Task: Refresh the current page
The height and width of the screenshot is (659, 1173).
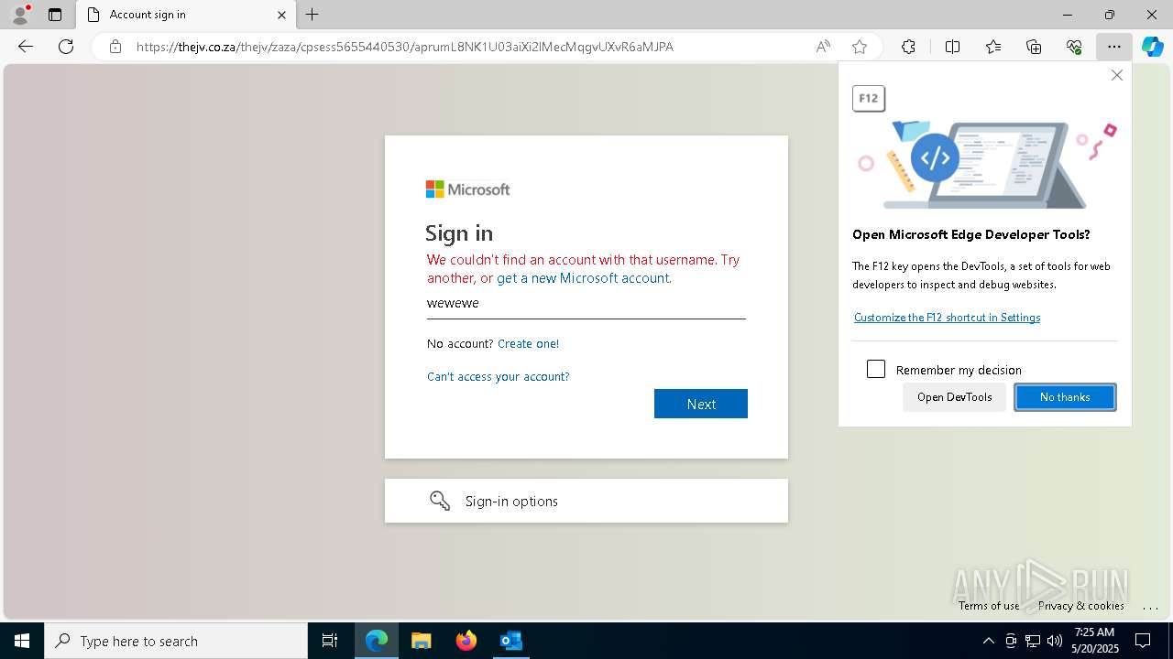Action: pyautogui.click(x=66, y=47)
